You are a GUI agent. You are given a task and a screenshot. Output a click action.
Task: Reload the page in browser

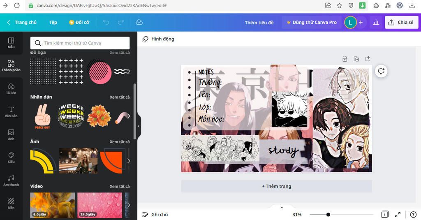pyautogui.click(x=17, y=5)
